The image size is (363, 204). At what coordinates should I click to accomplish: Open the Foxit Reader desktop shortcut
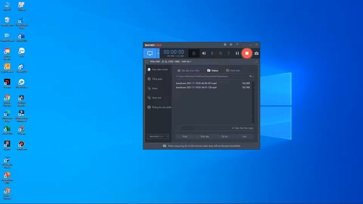pos(7,68)
